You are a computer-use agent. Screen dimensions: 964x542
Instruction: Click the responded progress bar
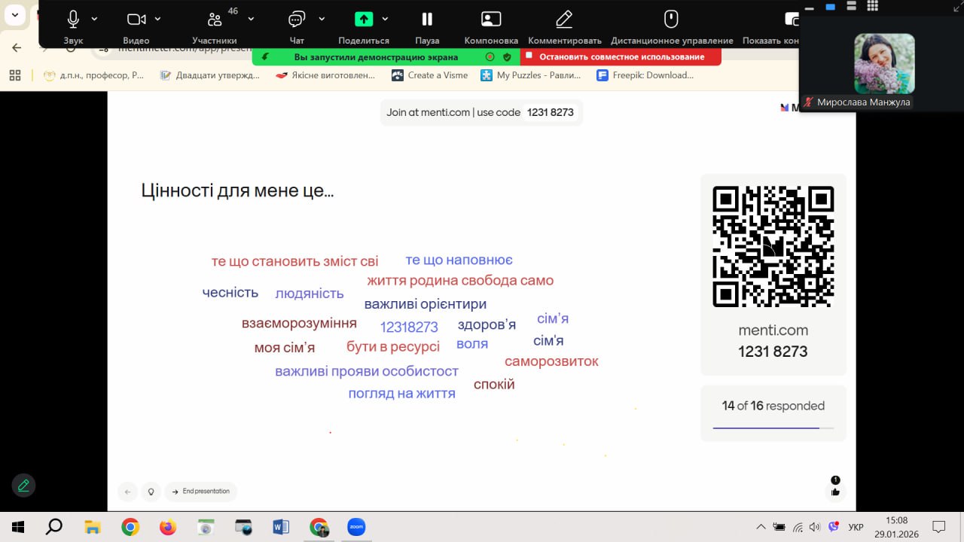click(x=773, y=428)
